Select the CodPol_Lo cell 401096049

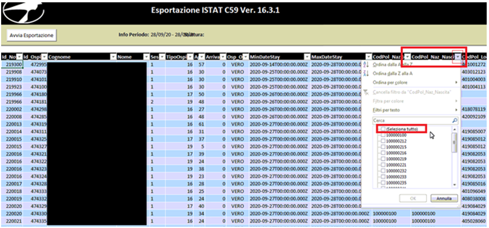[473, 191]
